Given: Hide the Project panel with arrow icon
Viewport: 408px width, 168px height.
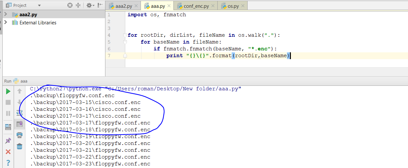Looking at the screenshot, I should point(100,6).
